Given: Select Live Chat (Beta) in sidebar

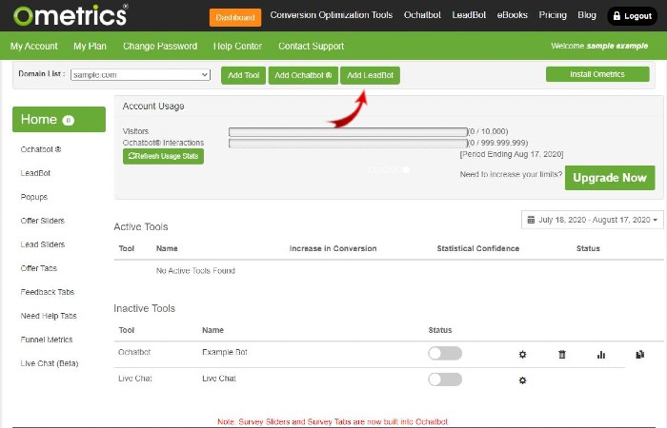Looking at the screenshot, I should pos(50,363).
